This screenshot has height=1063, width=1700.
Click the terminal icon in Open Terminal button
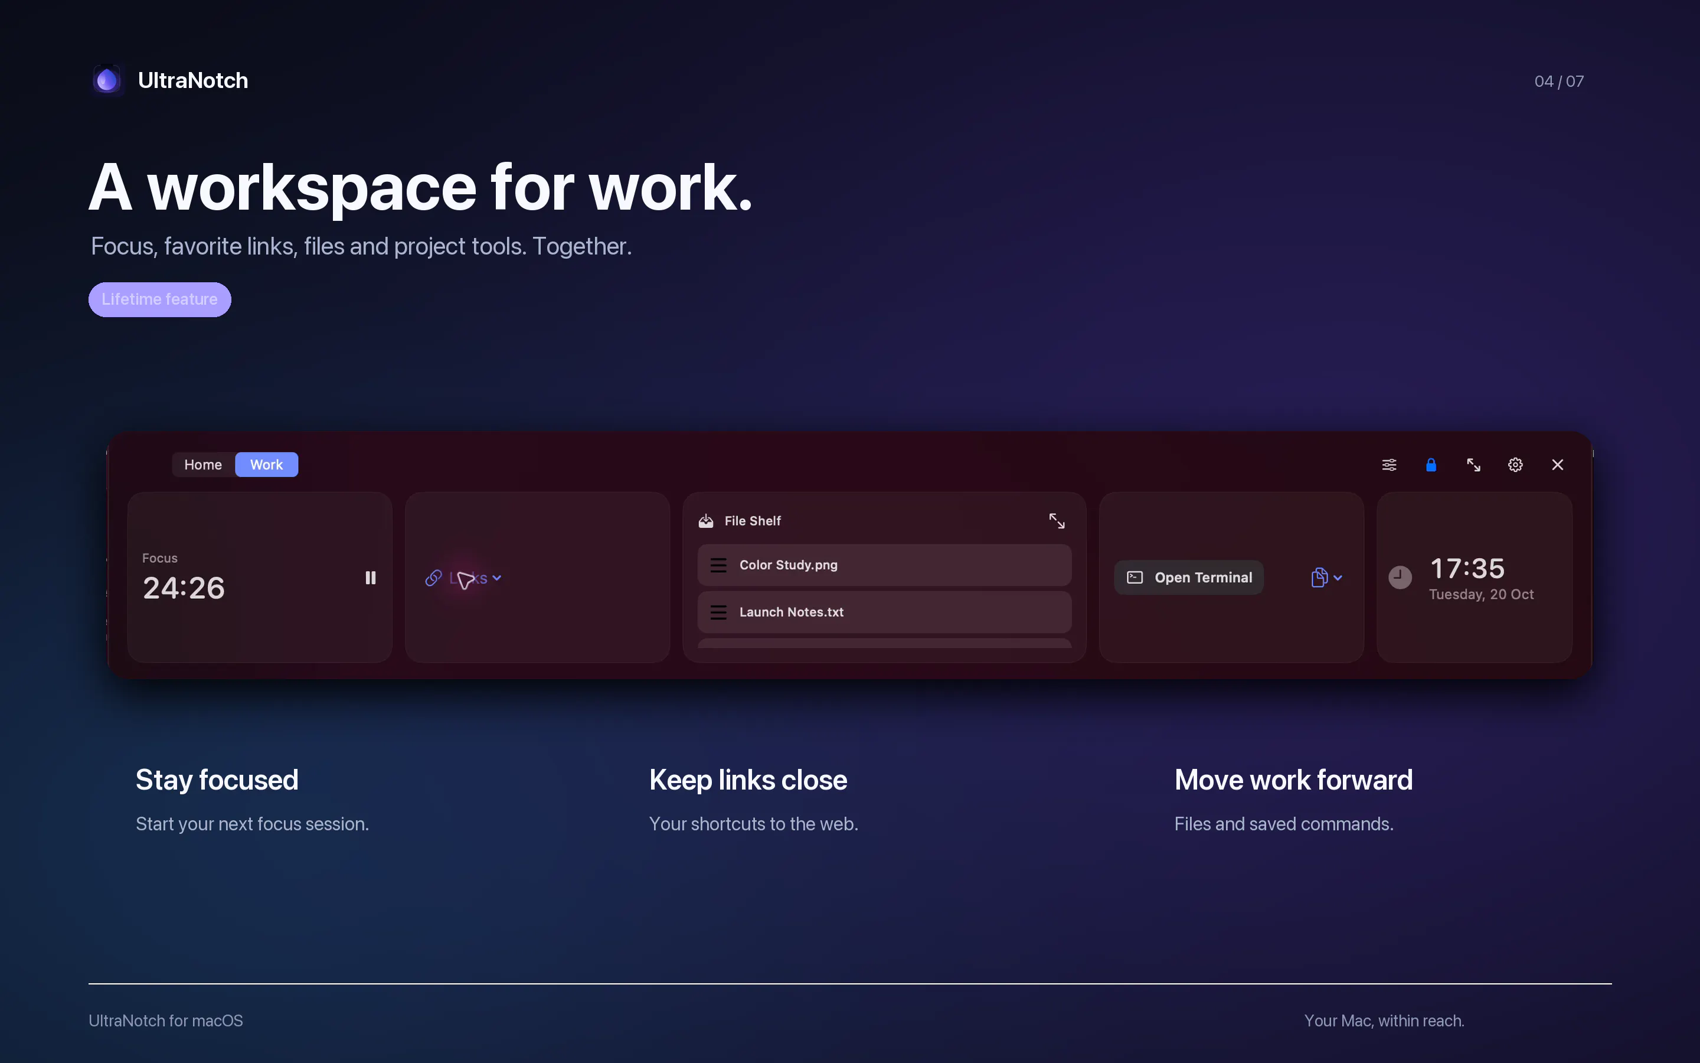pos(1135,578)
